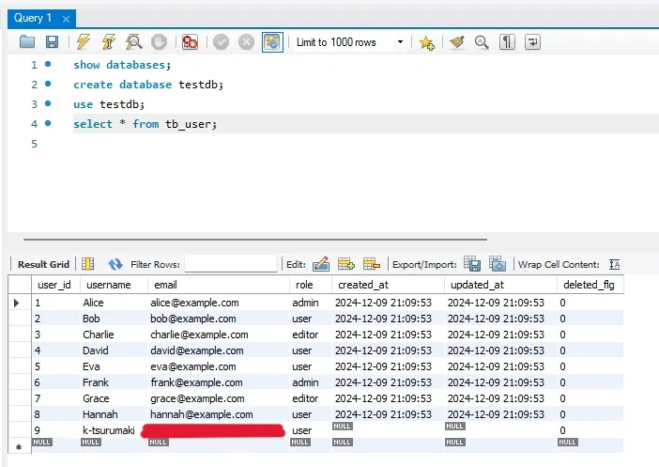This screenshot has width=659, height=467.
Task: Refresh the result grid data
Action: pyautogui.click(x=115, y=265)
